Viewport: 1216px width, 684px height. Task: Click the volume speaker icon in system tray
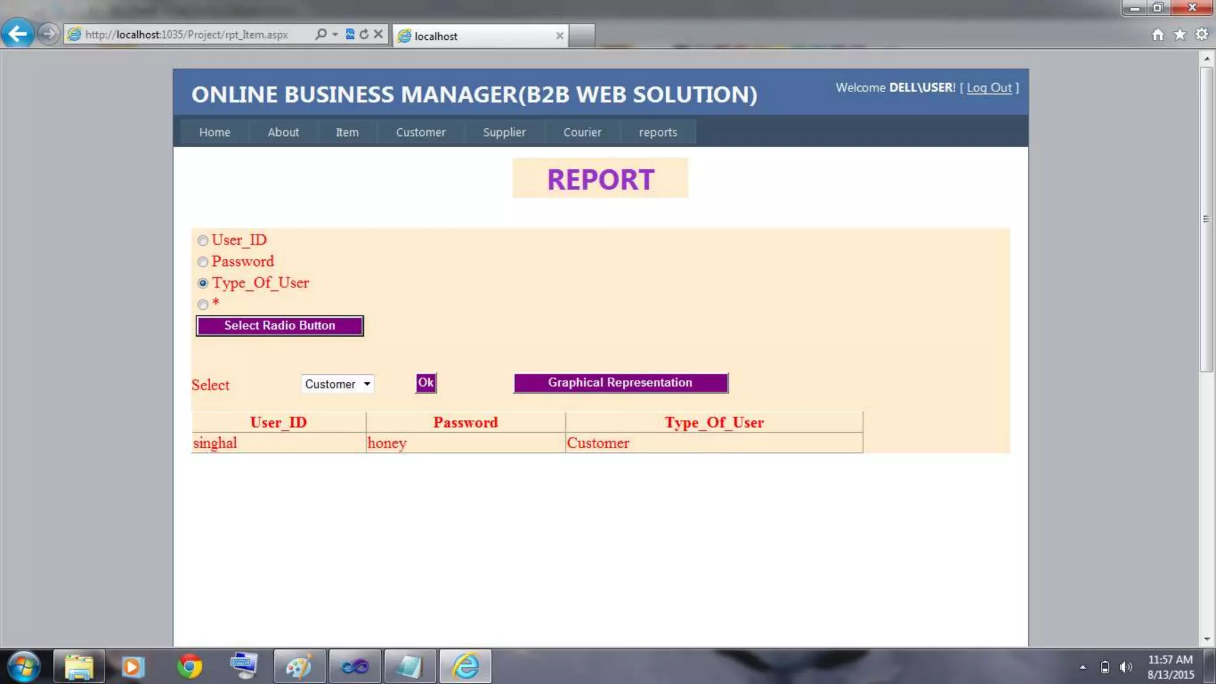pyautogui.click(x=1125, y=667)
